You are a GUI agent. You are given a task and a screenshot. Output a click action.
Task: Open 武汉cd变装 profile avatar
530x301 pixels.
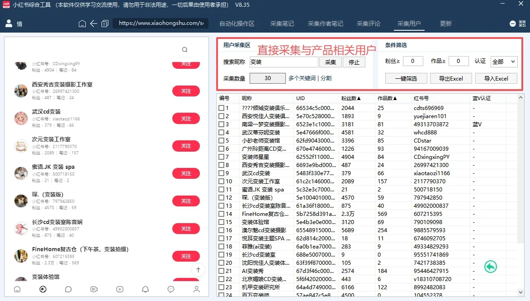[x=21, y=119]
